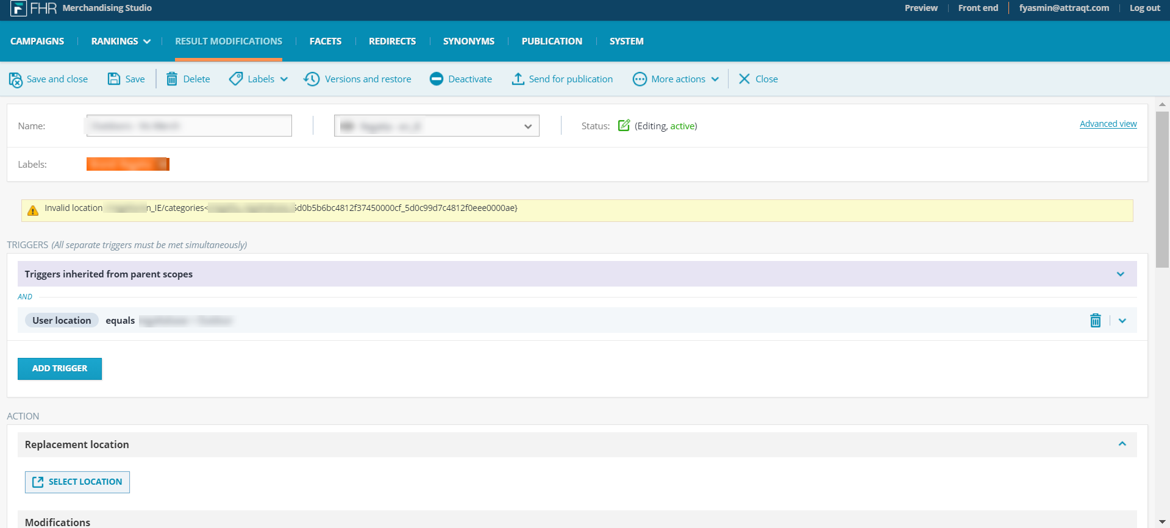Click the Close X icon in toolbar
Viewport: 1170px width, 528px height.
point(744,79)
